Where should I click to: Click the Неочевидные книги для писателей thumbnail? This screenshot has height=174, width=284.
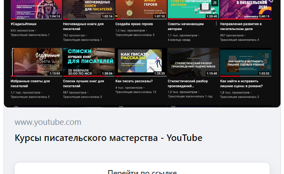click(88, 8)
